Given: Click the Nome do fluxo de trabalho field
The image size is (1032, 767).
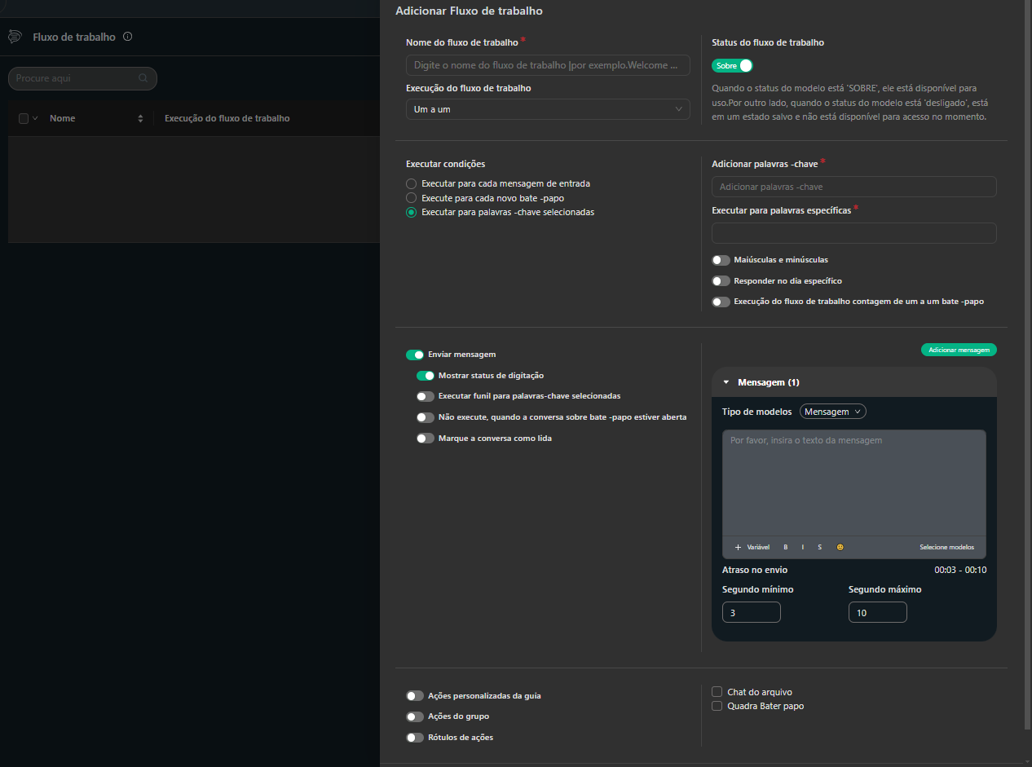Looking at the screenshot, I should click(x=548, y=65).
